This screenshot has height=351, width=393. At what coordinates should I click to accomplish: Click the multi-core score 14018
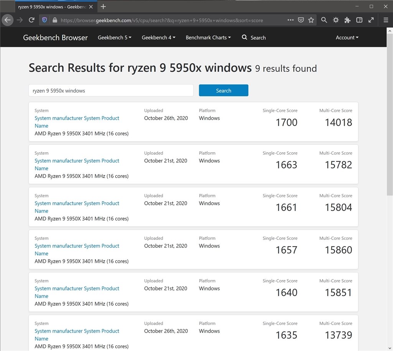(339, 122)
